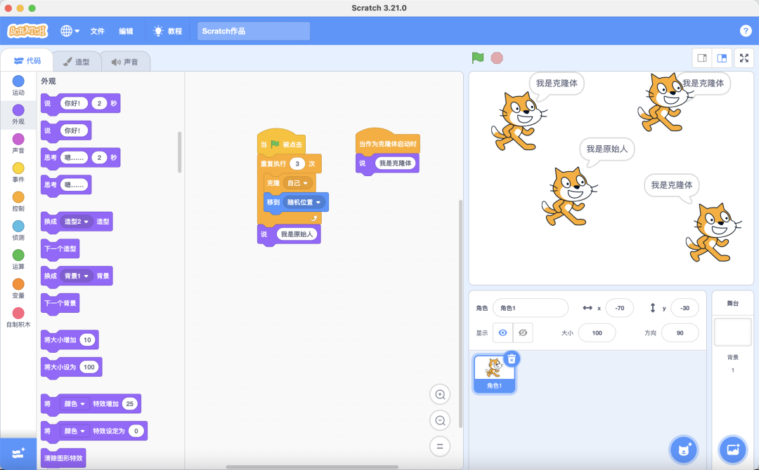This screenshot has height=470, width=759.
Task: Switch to the 代码 tab
Action: pyautogui.click(x=27, y=61)
